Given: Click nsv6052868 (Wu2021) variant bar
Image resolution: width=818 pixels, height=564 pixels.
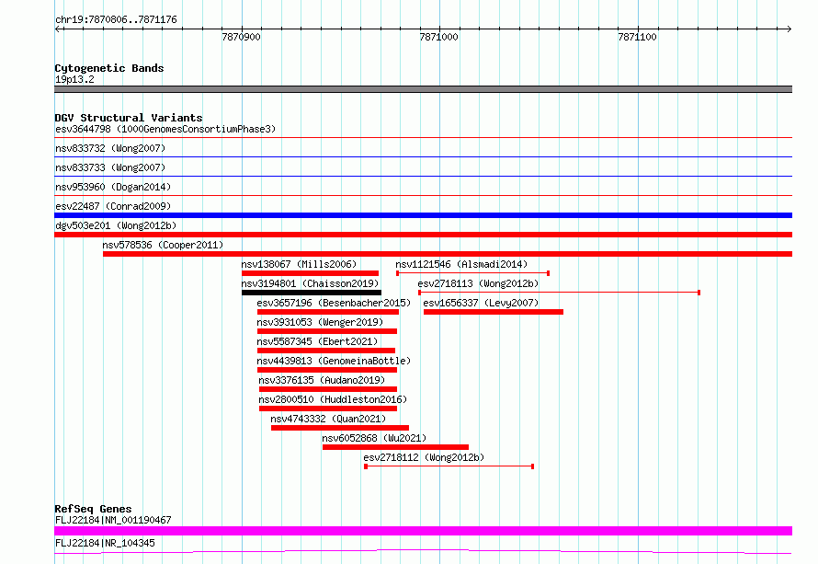Looking at the screenshot, I should 395,447.
